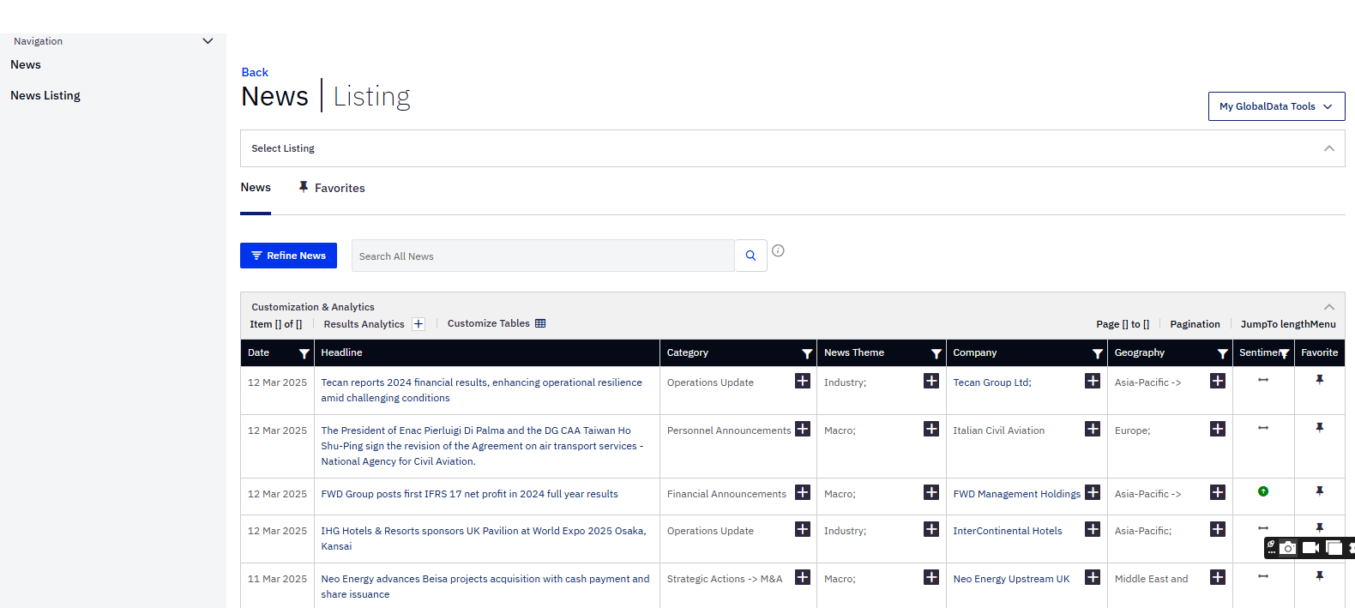Click the green positive sentiment indicator

tap(1262, 491)
